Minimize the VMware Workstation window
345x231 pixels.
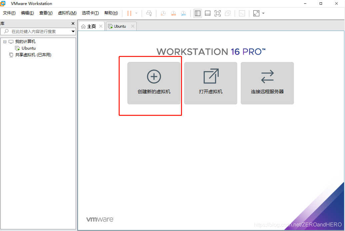305,4
